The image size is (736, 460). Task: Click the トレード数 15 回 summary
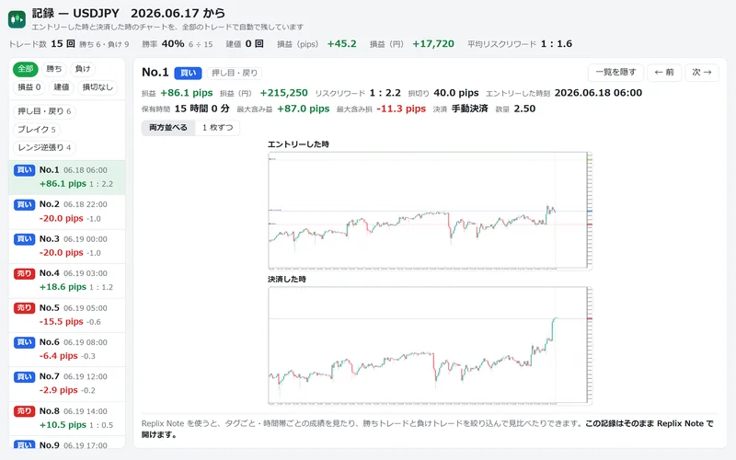click(x=41, y=44)
